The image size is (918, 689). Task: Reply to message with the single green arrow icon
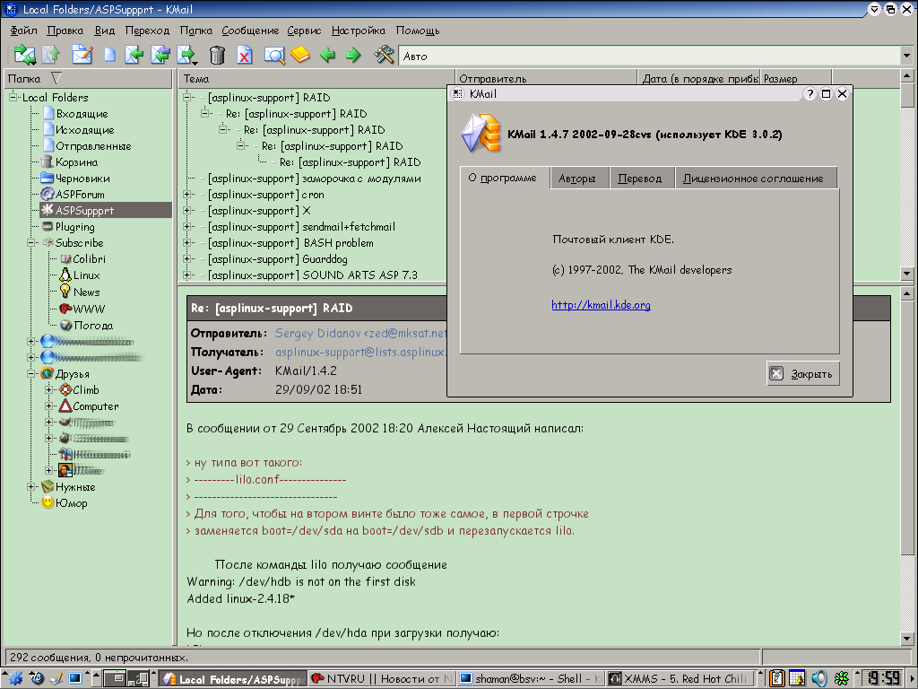click(x=134, y=55)
